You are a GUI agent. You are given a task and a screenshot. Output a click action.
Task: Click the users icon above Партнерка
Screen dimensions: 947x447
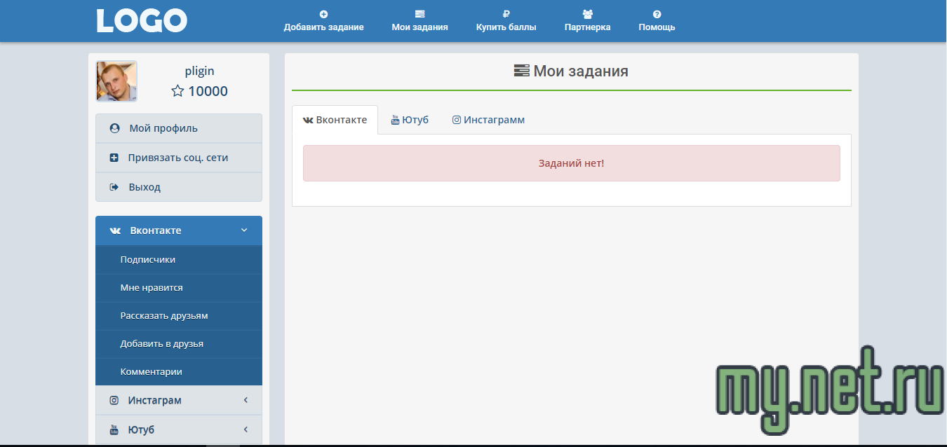587,14
